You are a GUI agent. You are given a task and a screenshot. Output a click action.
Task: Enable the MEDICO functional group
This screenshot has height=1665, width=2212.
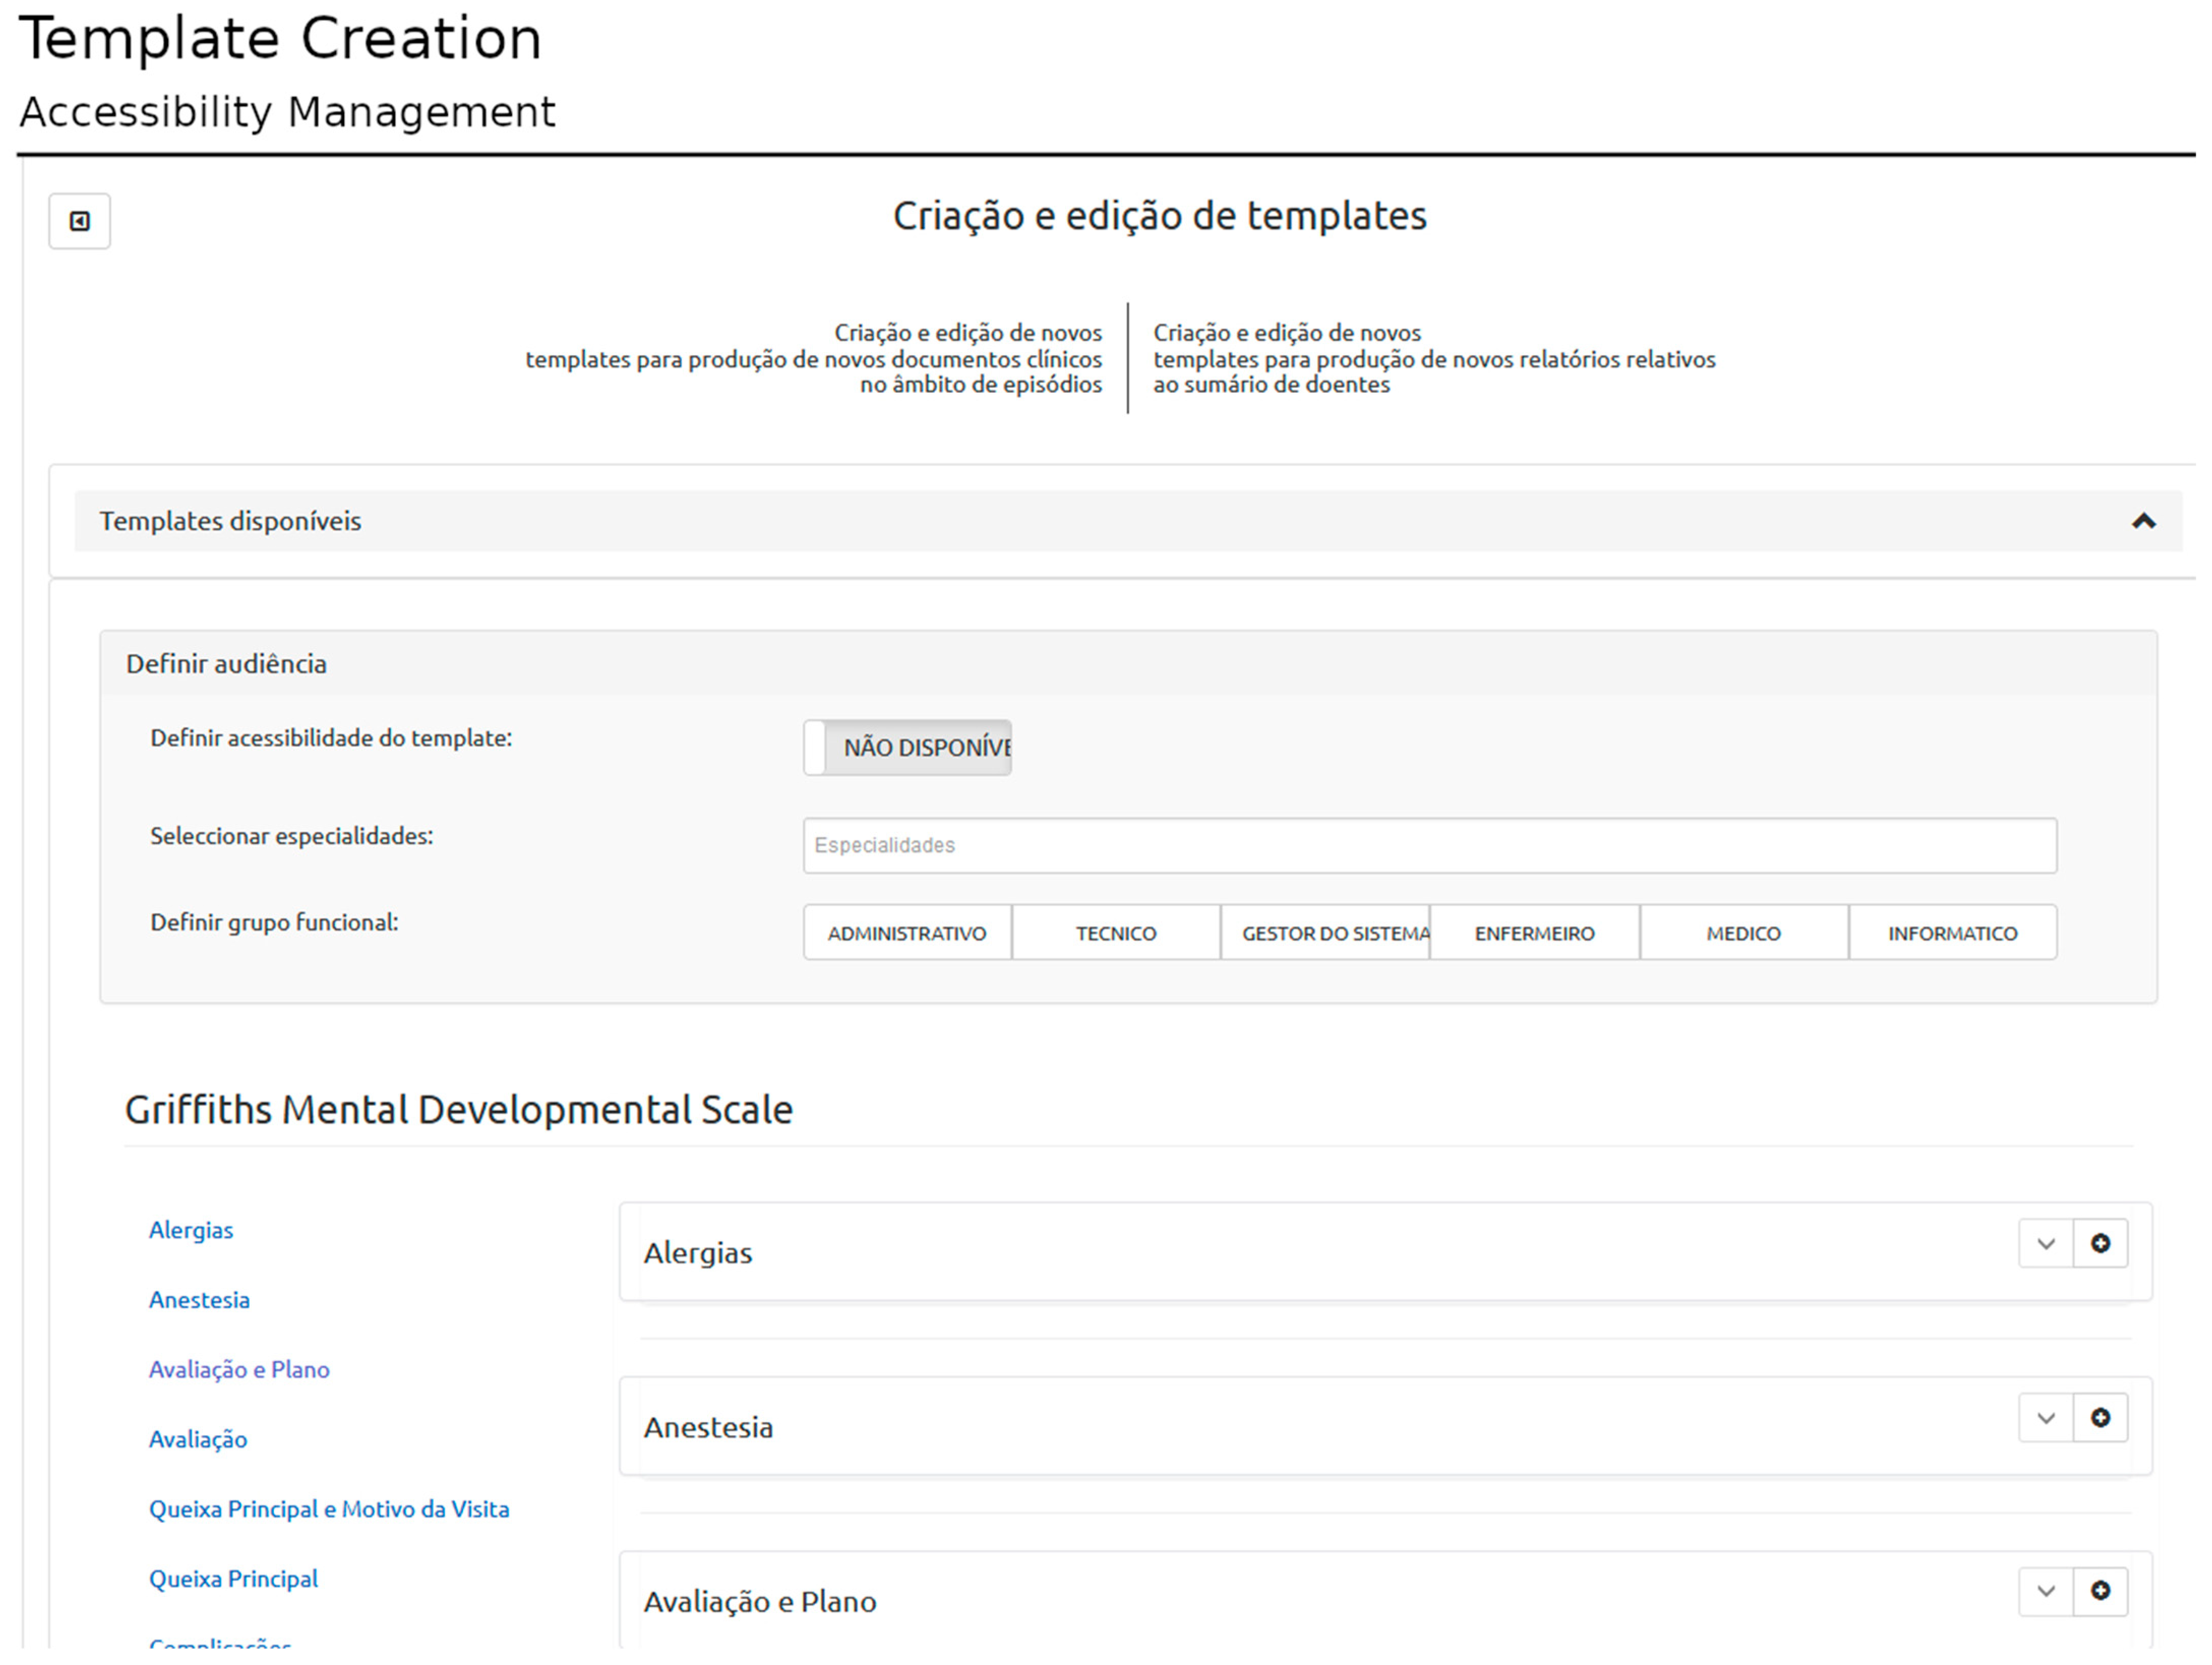(x=1743, y=933)
